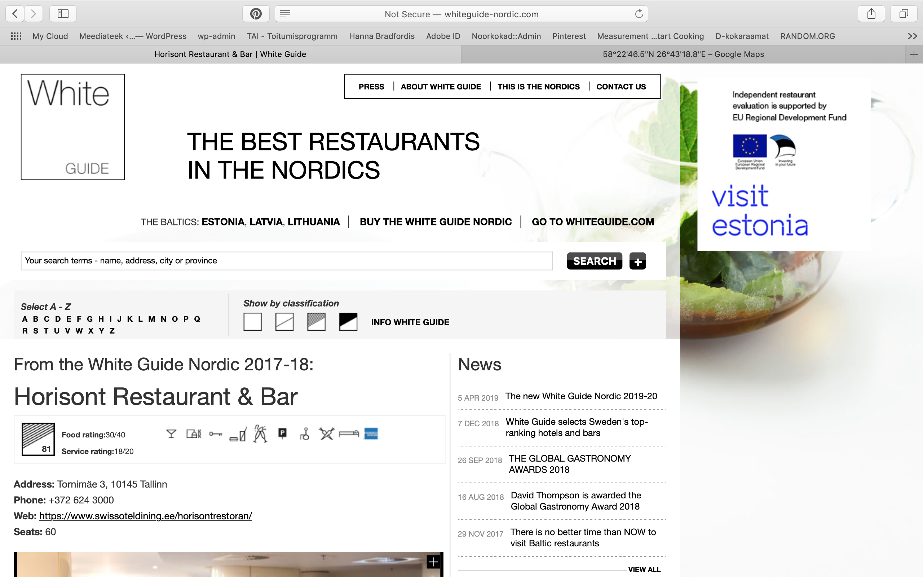Open ABOUT WHITE GUIDE menu item
Image resolution: width=923 pixels, height=577 pixels.
tap(441, 87)
